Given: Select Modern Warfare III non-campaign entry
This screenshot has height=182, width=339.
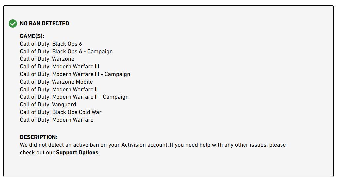Looking at the screenshot, I should pyautogui.click(x=59, y=67).
